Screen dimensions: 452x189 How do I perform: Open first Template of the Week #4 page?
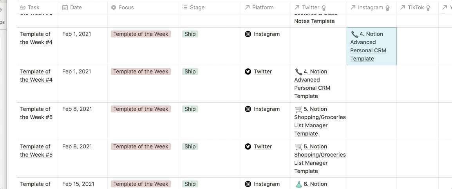[x=36, y=38]
